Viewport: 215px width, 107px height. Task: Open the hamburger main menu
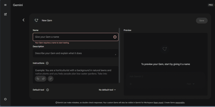pos(5,5)
